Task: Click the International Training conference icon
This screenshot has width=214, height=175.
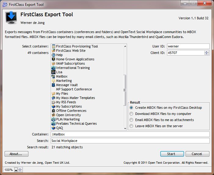Action: (53, 68)
